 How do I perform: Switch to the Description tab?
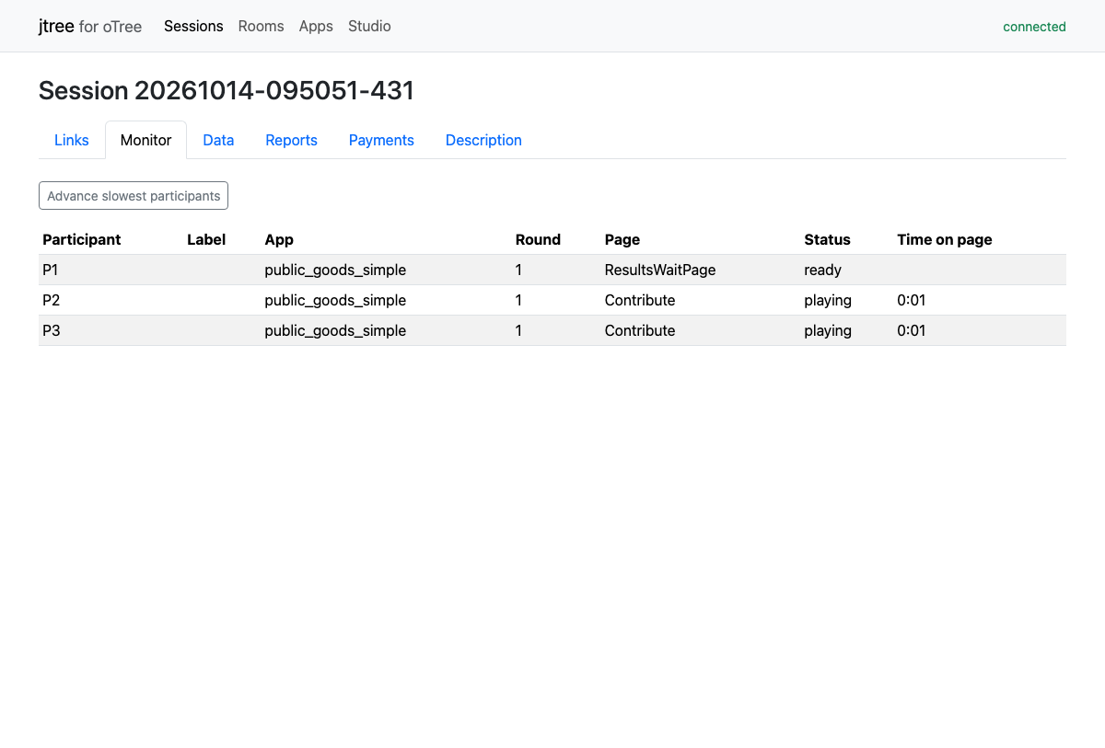coord(483,140)
